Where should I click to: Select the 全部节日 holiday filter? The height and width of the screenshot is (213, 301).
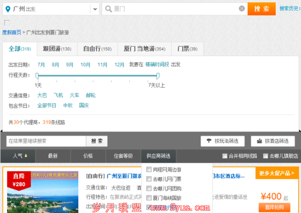click(x=47, y=105)
